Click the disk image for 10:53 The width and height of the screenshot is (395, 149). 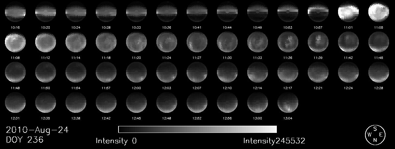tap(288, 12)
